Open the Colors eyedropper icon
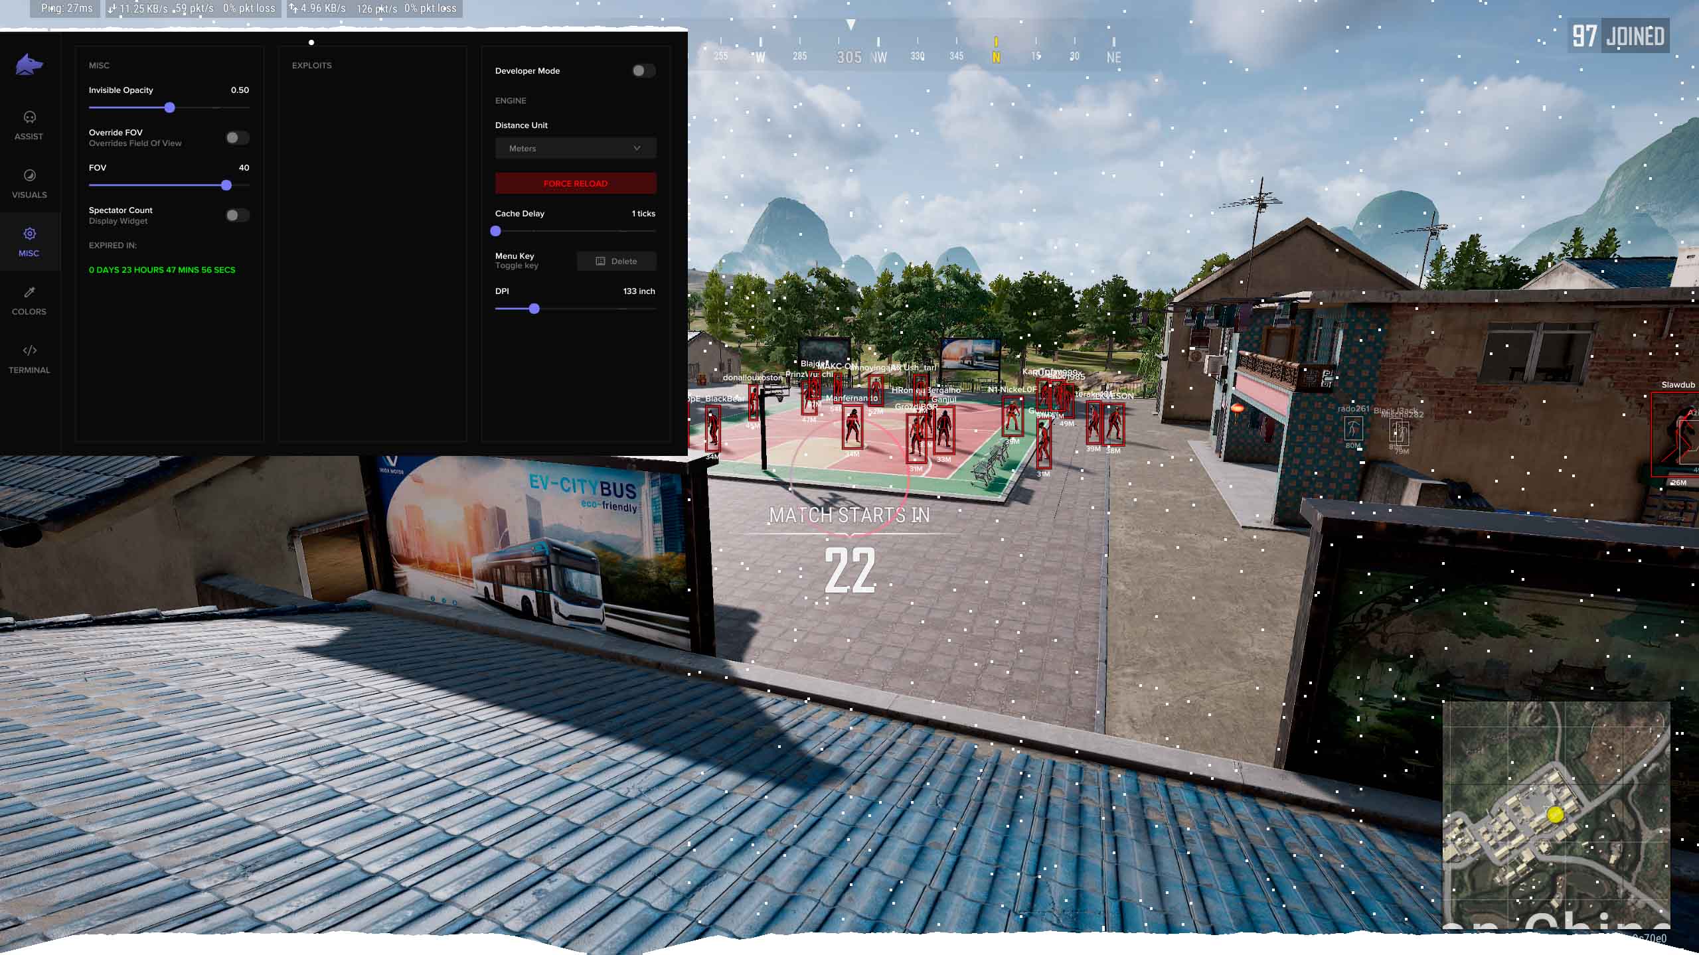Screen dimensions: 1699x955 (29, 292)
